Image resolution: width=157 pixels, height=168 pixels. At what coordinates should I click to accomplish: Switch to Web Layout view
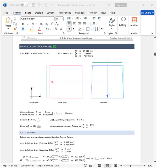coord(115,166)
